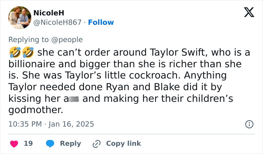Follow the NicoleH867 account
The height and width of the screenshot is (154, 263).
[101, 22]
